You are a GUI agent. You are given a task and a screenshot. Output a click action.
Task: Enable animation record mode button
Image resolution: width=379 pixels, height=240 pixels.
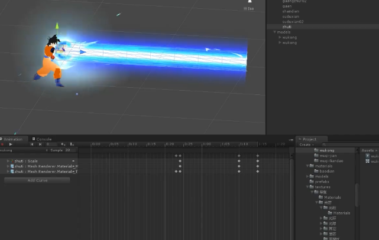(2, 144)
